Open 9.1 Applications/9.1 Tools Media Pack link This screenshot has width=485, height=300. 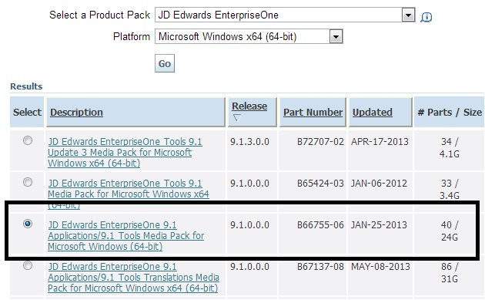(126, 235)
